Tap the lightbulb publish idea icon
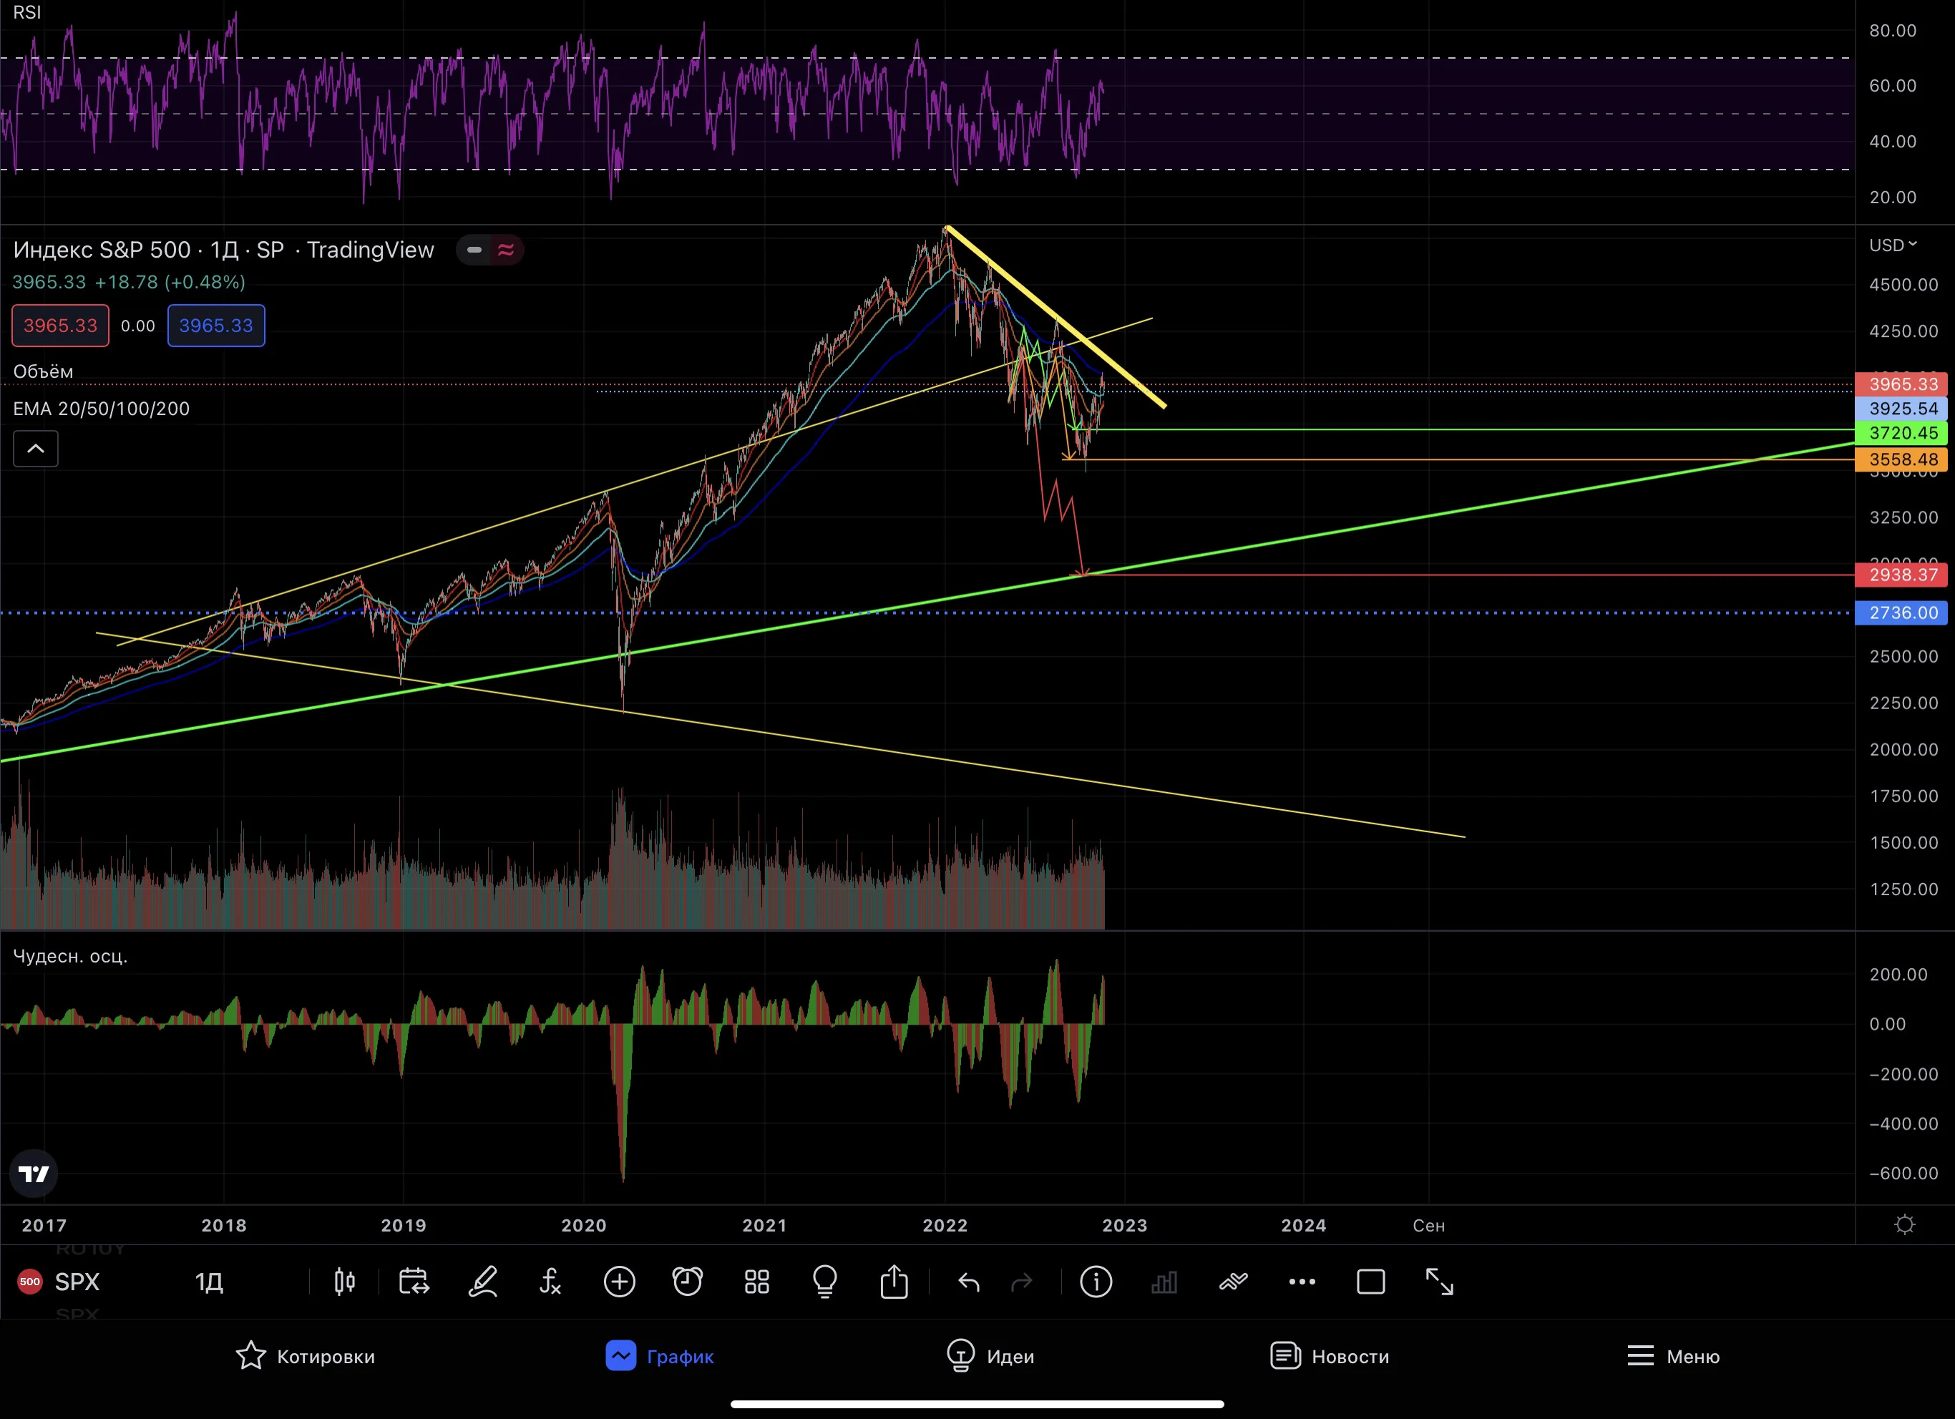The width and height of the screenshot is (1955, 1419). (825, 1282)
